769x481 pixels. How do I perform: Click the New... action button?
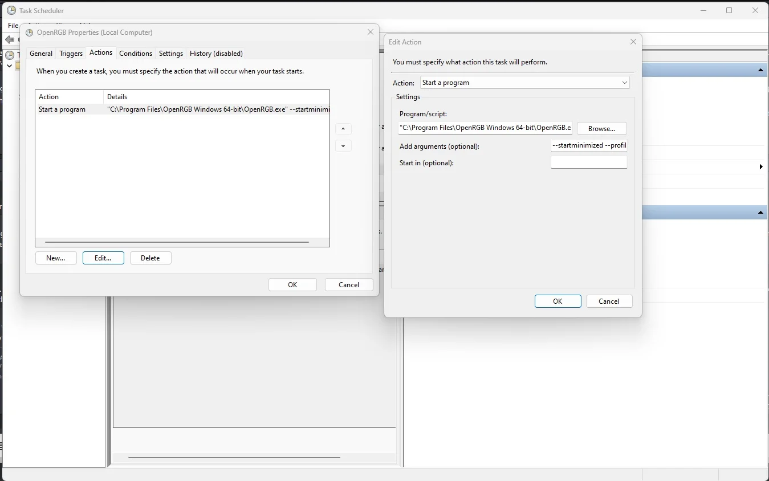click(56, 258)
